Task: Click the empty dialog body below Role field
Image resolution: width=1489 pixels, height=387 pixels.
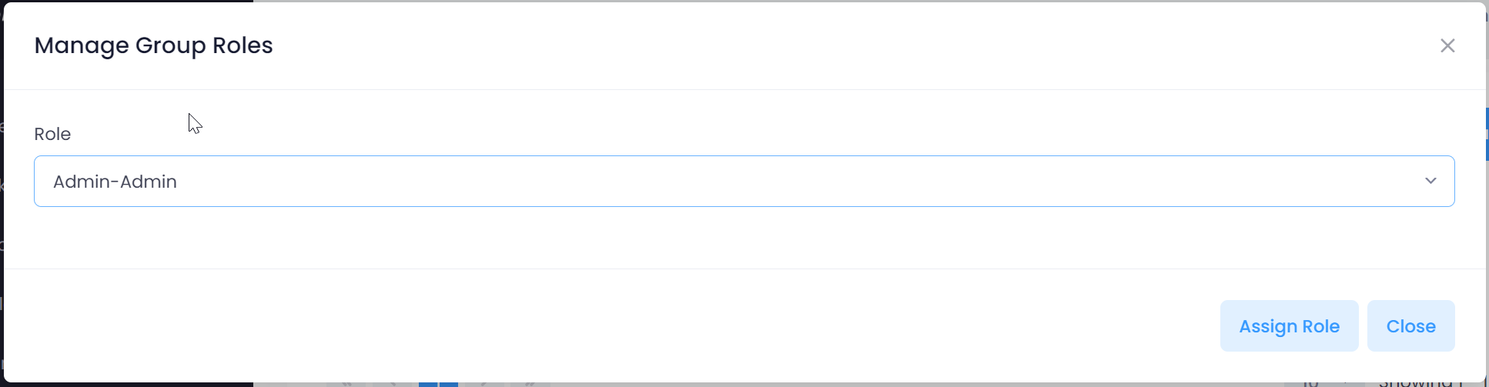Action: pyautogui.click(x=744, y=239)
